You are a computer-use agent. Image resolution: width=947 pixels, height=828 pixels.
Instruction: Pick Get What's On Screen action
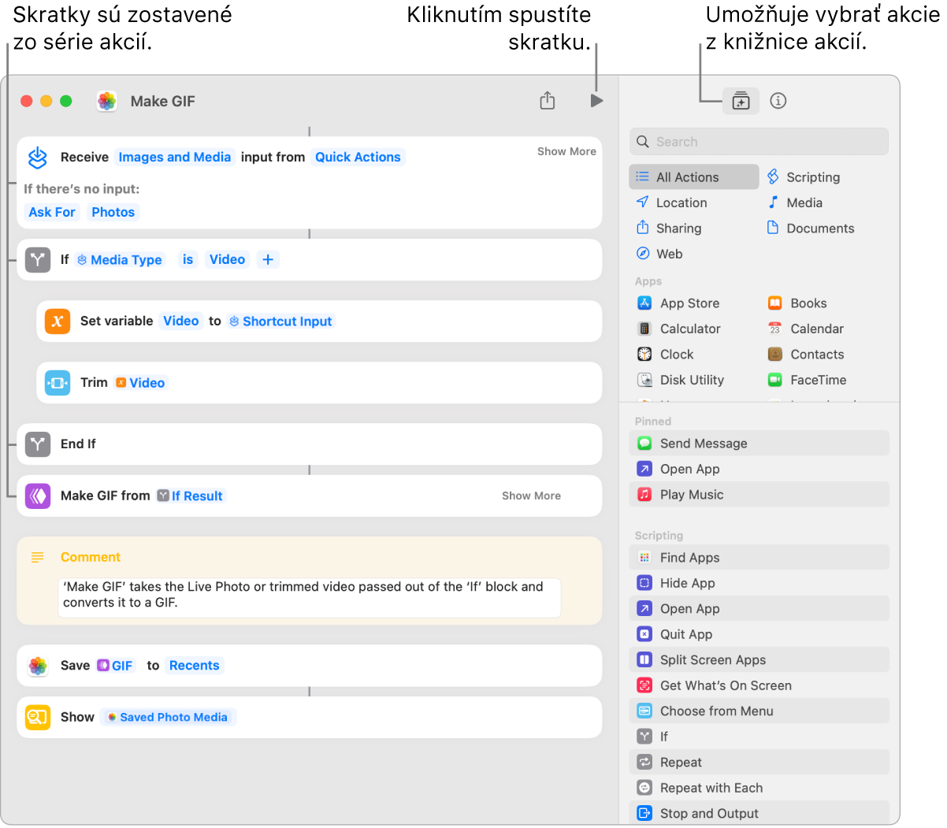(x=759, y=685)
